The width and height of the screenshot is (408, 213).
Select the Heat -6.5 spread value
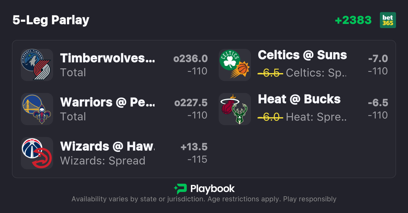[x=378, y=103]
